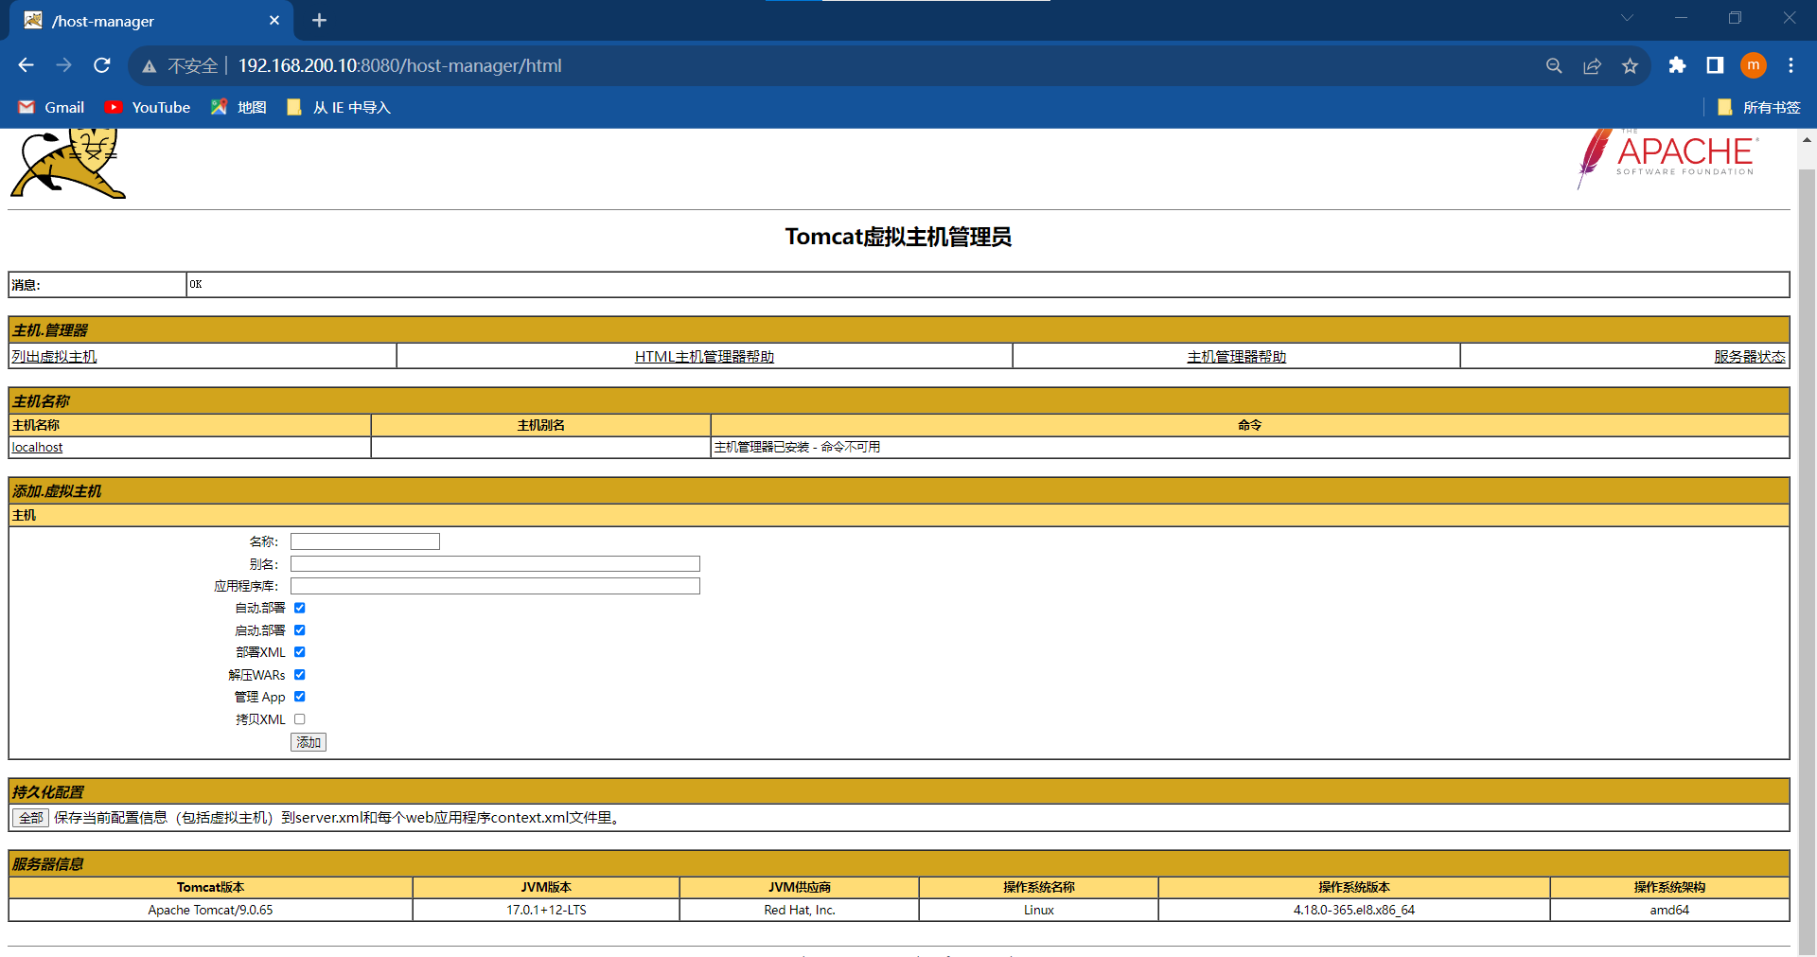
Task: Click the 主机别名 column header
Action: point(540,425)
